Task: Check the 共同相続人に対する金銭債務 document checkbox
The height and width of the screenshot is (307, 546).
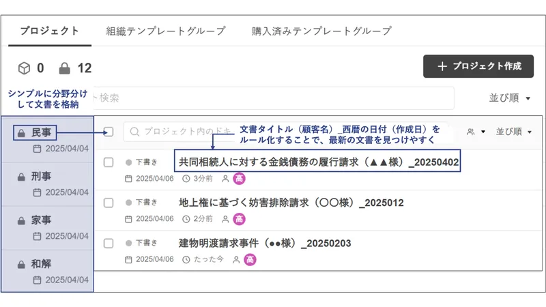Action: (x=109, y=162)
